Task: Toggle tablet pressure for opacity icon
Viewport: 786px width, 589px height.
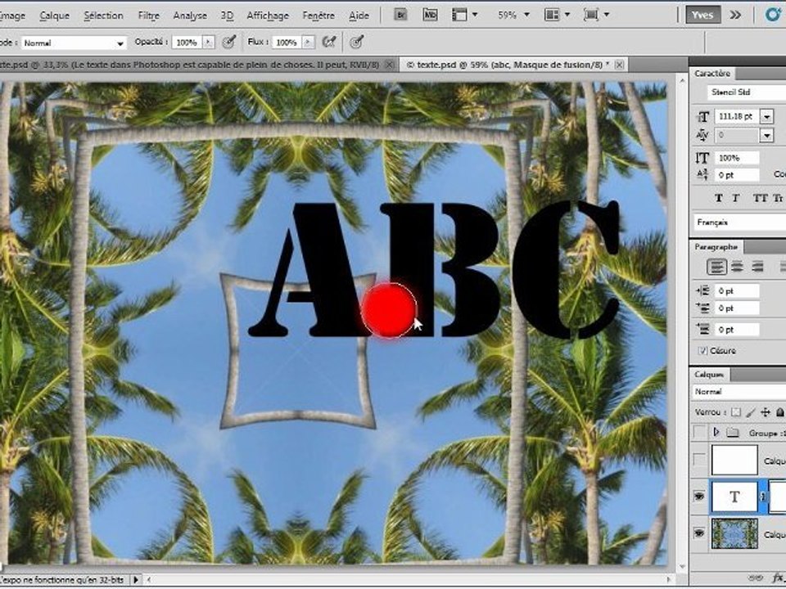Action: pyautogui.click(x=229, y=42)
